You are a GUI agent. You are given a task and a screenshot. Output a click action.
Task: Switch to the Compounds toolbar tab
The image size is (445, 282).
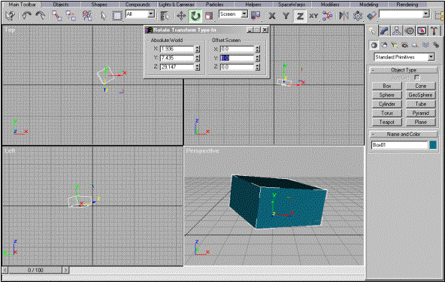(138, 5)
